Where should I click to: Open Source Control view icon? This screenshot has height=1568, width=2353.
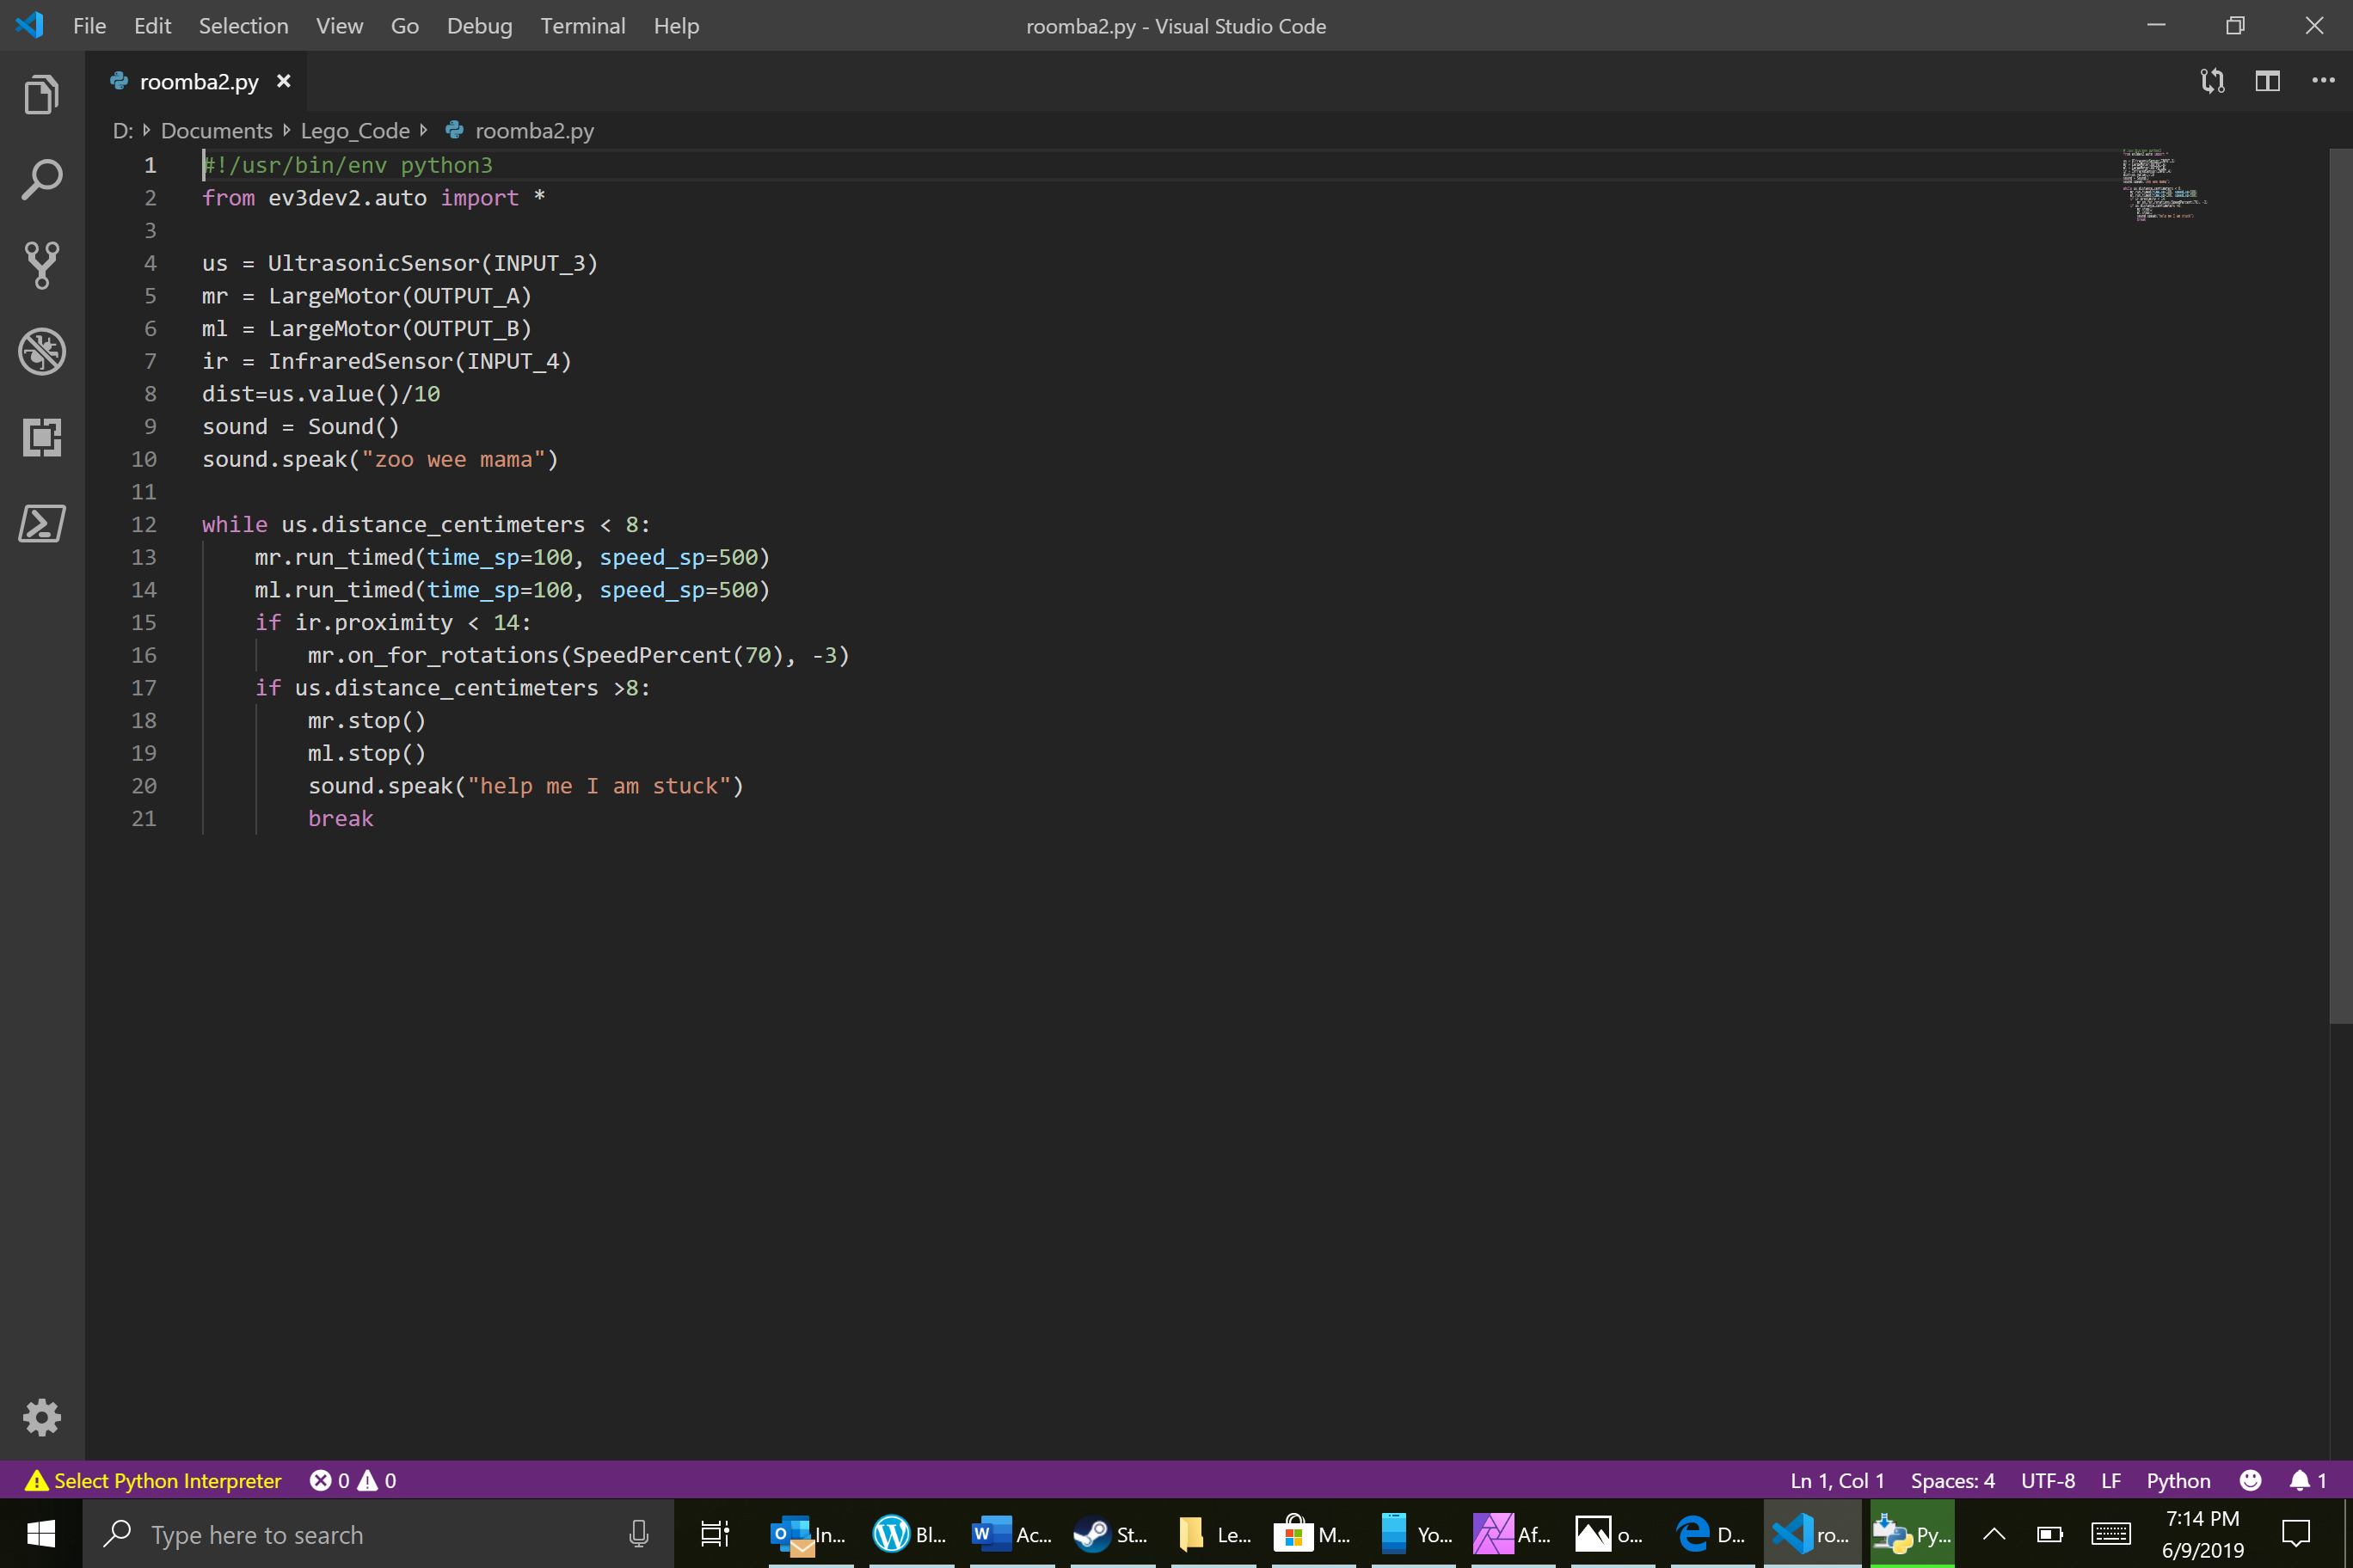click(41, 265)
